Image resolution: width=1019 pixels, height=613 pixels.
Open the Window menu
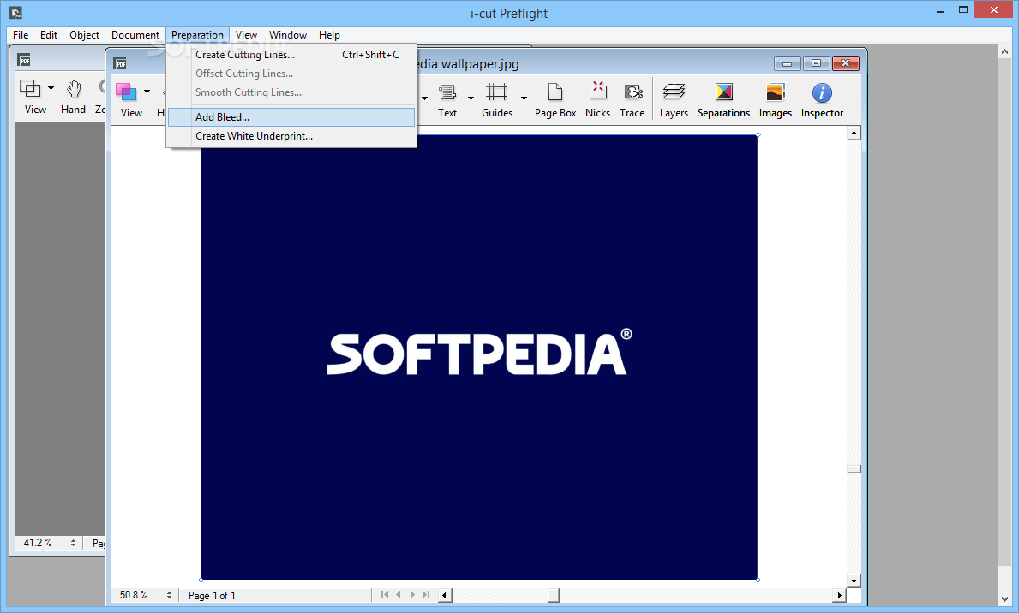click(288, 35)
